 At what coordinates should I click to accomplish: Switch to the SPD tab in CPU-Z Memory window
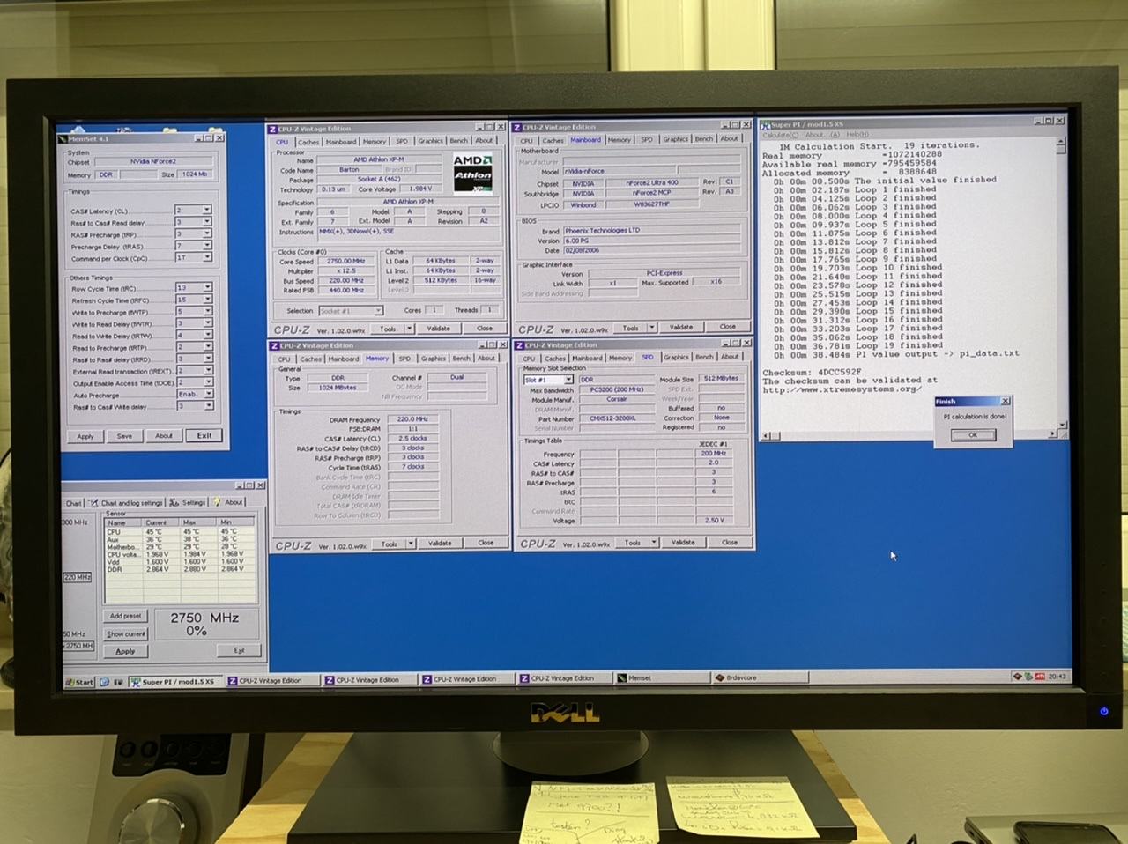pyautogui.click(x=404, y=359)
